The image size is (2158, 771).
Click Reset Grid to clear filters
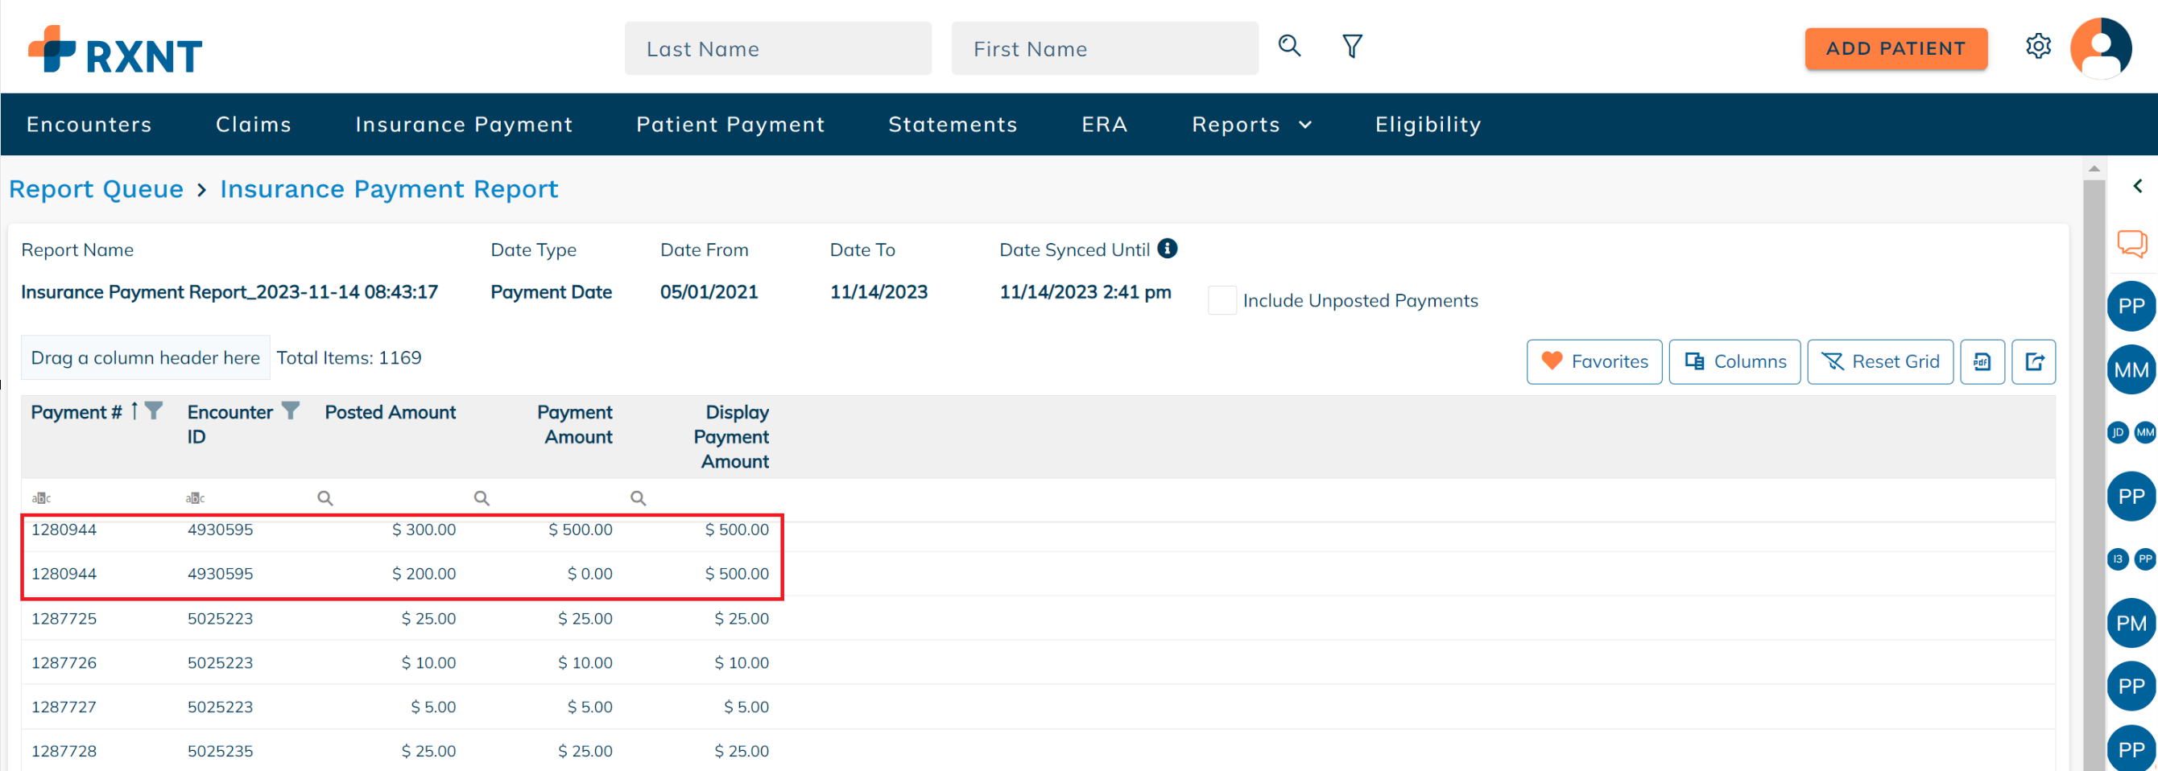[1881, 361]
